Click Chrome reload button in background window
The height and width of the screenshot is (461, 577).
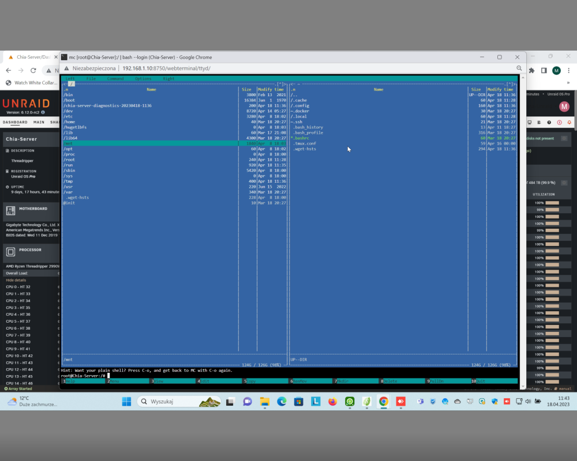coord(33,70)
